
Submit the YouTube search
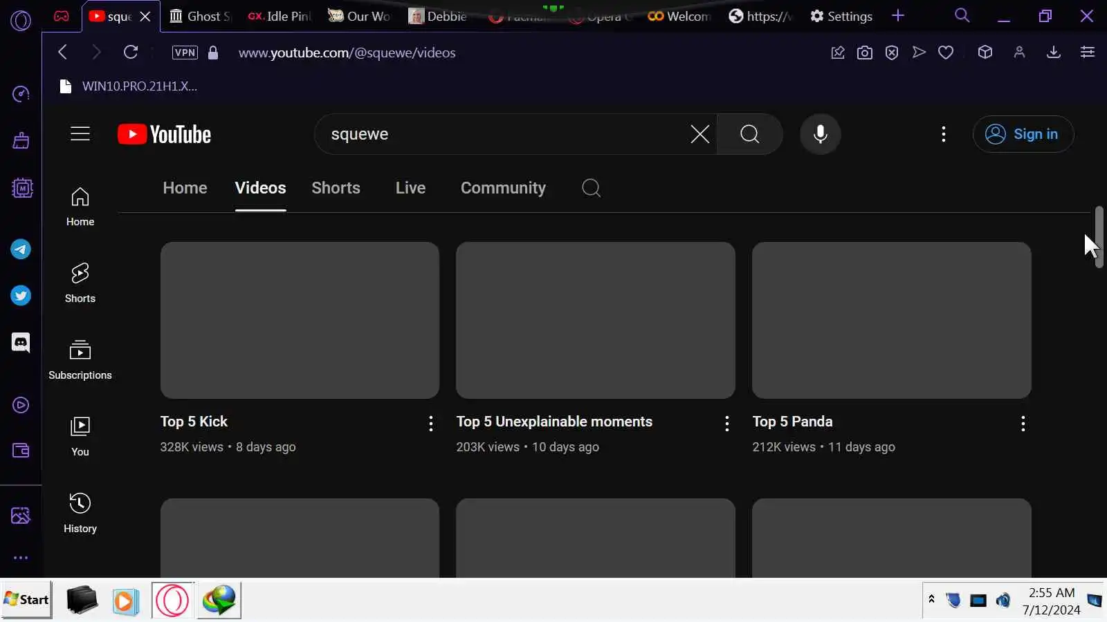point(750,134)
